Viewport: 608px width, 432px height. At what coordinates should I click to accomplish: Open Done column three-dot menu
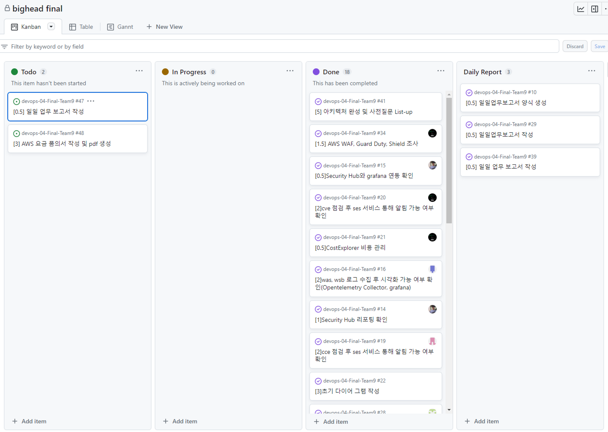point(440,71)
